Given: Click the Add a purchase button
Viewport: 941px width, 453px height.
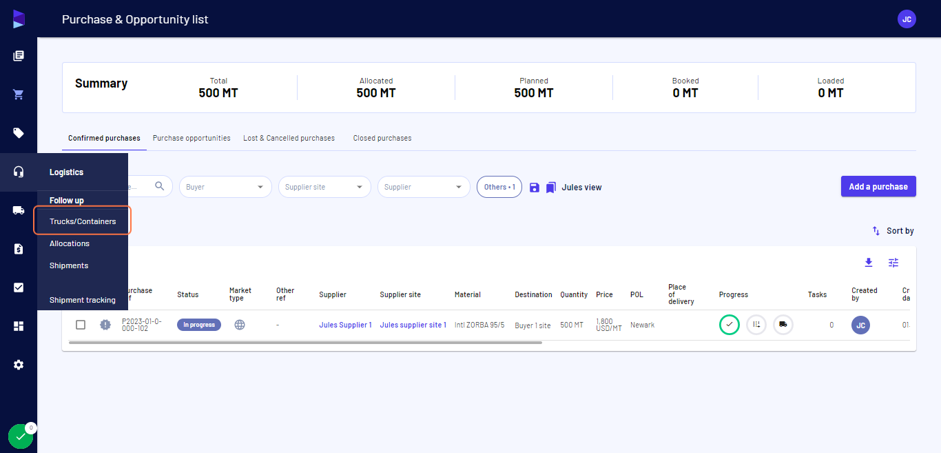Looking at the screenshot, I should tap(878, 186).
